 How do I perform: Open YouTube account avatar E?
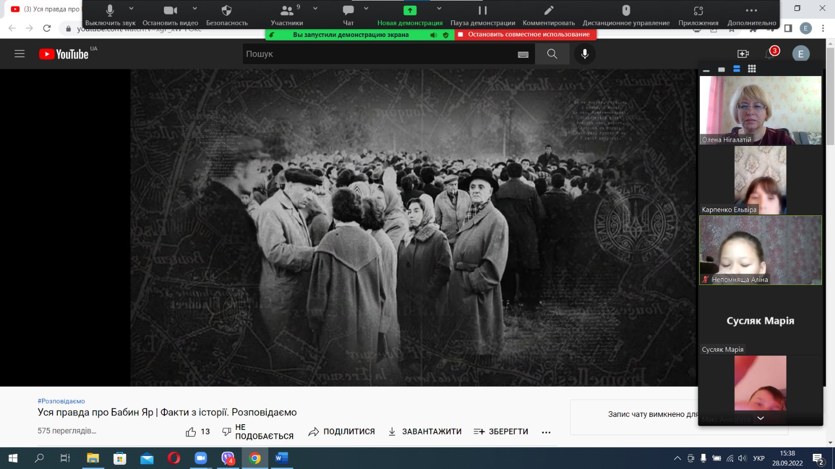[801, 54]
